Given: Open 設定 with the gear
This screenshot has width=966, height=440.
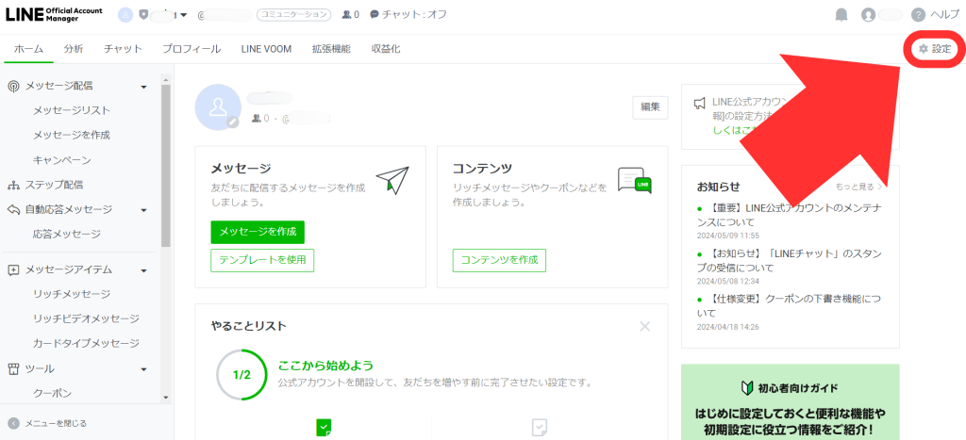Looking at the screenshot, I should [935, 49].
